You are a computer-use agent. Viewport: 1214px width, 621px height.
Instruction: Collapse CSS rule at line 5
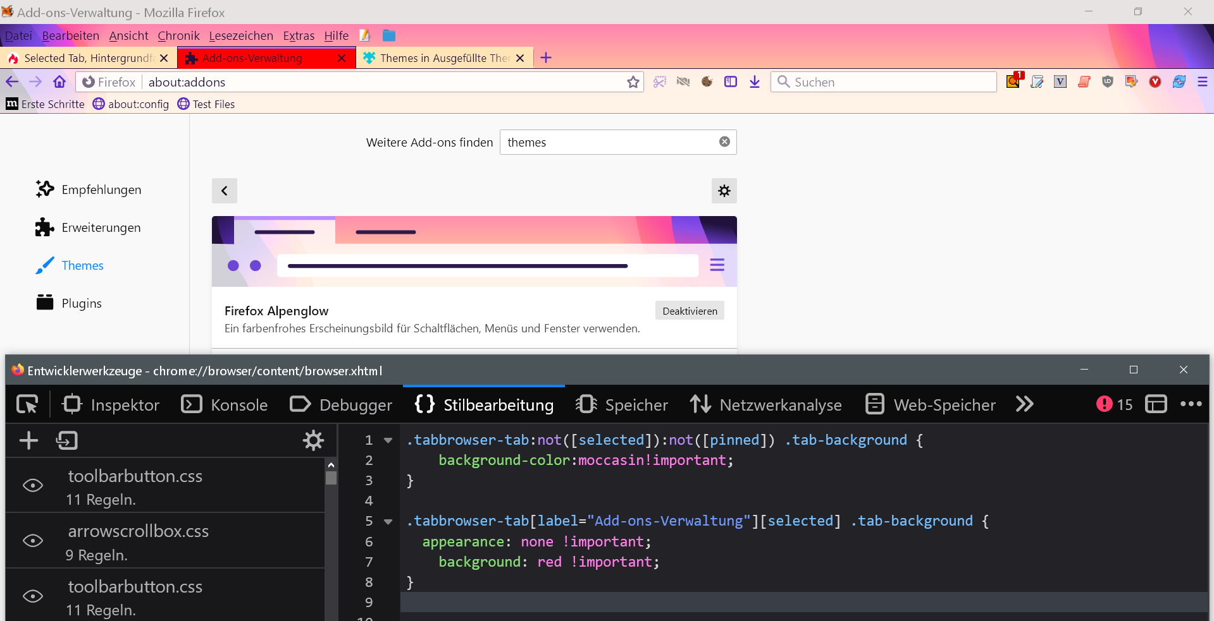tap(388, 521)
